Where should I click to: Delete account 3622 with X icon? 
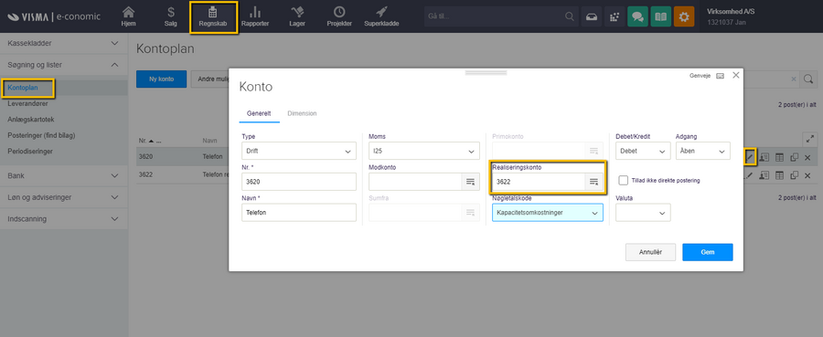tap(807, 175)
